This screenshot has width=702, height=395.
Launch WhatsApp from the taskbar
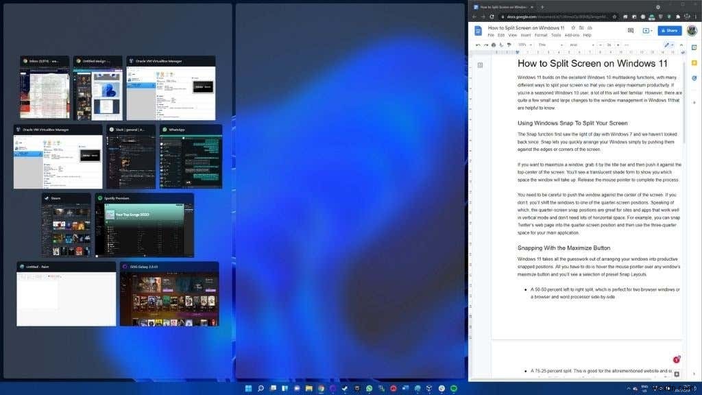[370, 388]
